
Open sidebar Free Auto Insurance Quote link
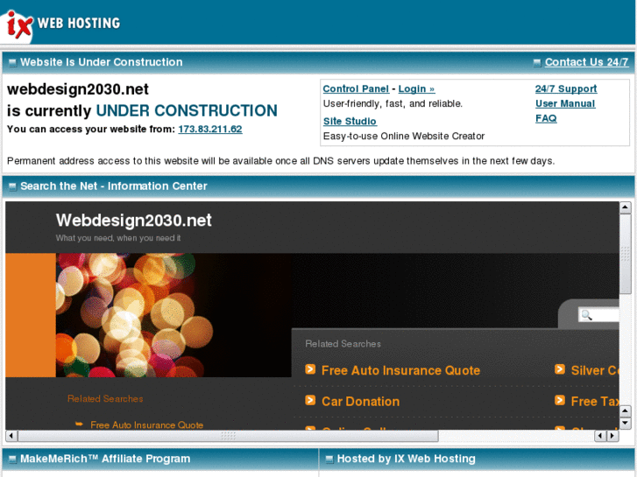pyautogui.click(x=146, y=424)
